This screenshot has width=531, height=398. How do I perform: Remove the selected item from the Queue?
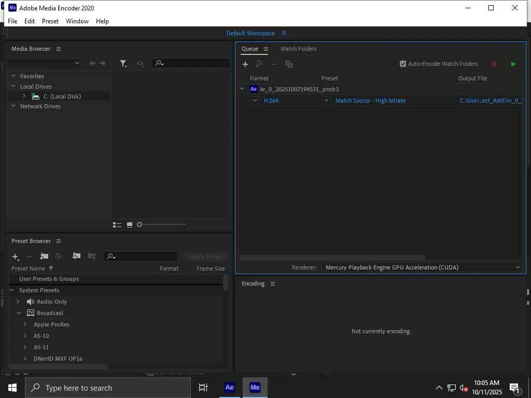(x=274, y=64)
